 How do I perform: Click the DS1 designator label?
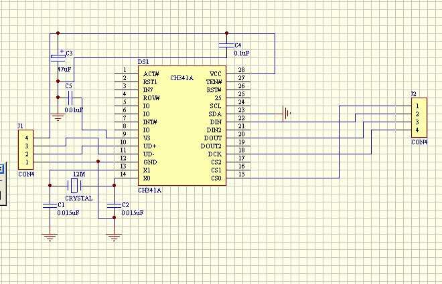143,62
